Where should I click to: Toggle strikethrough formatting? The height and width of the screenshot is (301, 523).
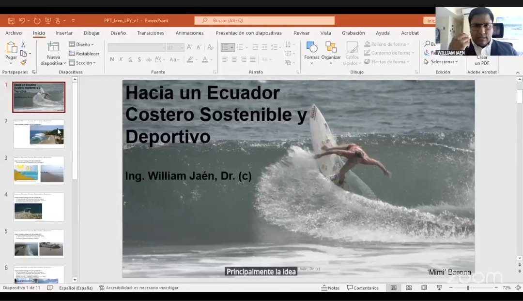(149, 59)
